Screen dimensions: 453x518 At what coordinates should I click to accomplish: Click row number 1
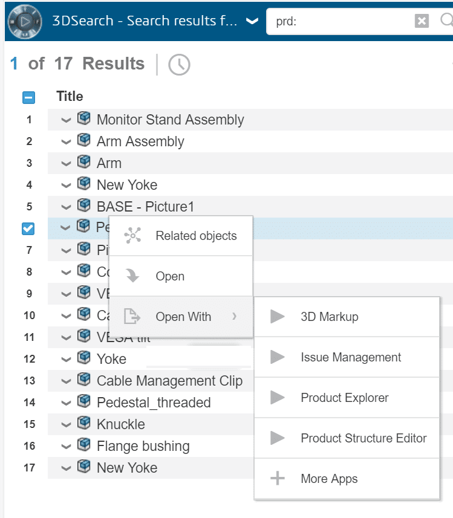29,120
